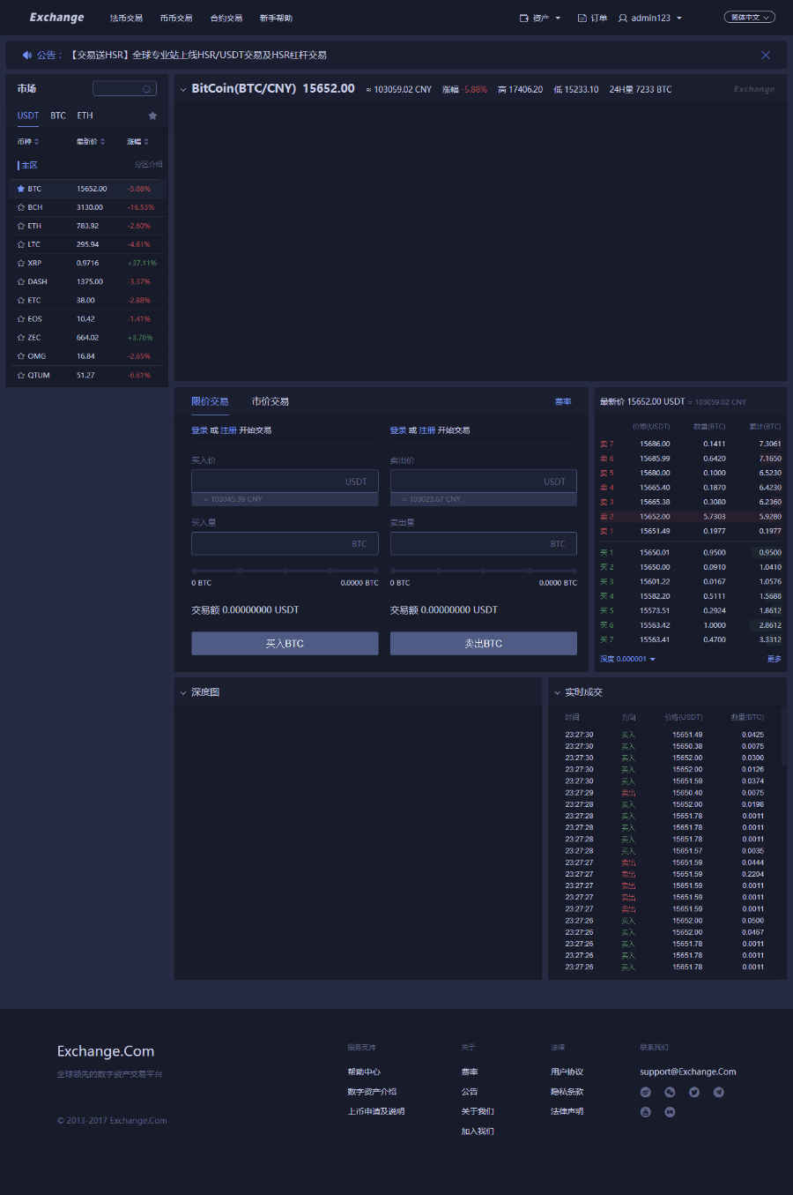Toggle favorite star for XRP

tap(21, 263)
